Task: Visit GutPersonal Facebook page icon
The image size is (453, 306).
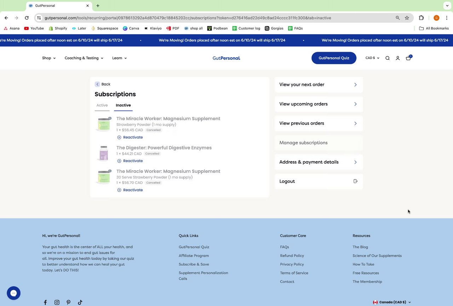Action: pyautogui.click(x=45, y=302)
